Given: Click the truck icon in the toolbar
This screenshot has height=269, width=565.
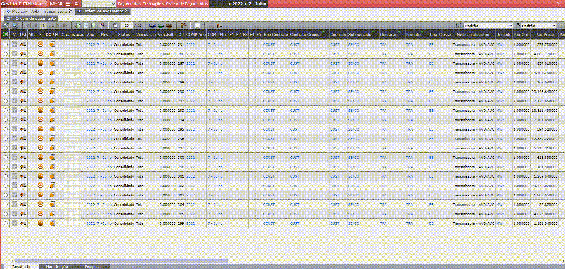Looking at the screenshot, I should [x=219, y=26].
